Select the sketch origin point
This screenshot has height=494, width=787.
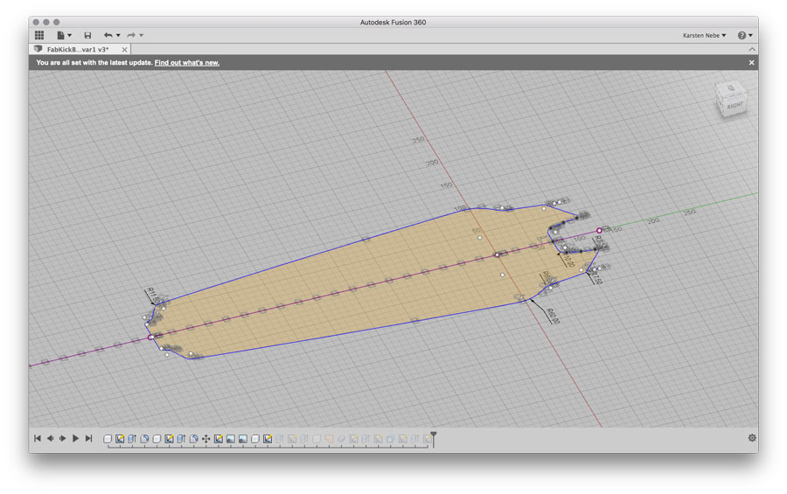[498, 255]
